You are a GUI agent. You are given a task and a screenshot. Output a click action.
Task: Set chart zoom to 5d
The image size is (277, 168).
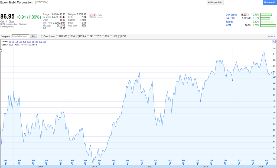click(13, 42)
